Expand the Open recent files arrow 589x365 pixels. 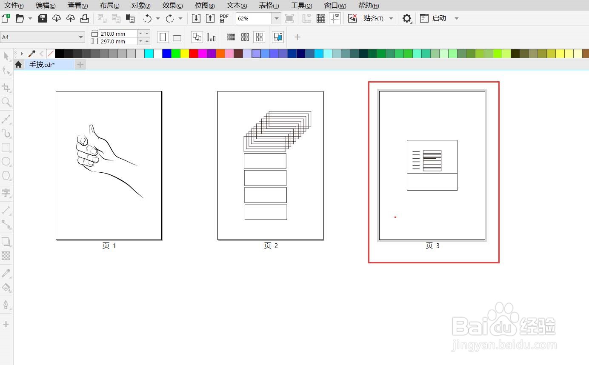point(30,18)
